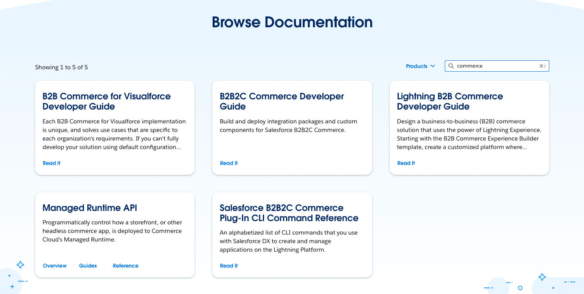Open B2B2C Commerce Developer Guide title
Image resolution: width=584 pixels, height=294 pixels.
(282, 101)
